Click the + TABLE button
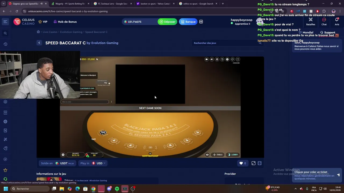 pyautogui.click(x=218, y=155)
